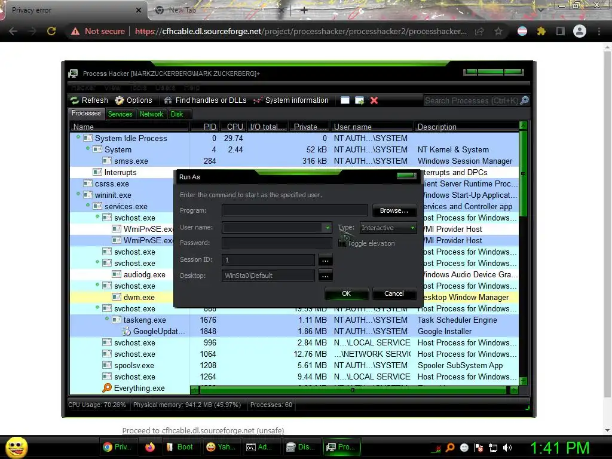Open the Type Interactive dropdown
The image size is (612, 459).
click(388, 228)
